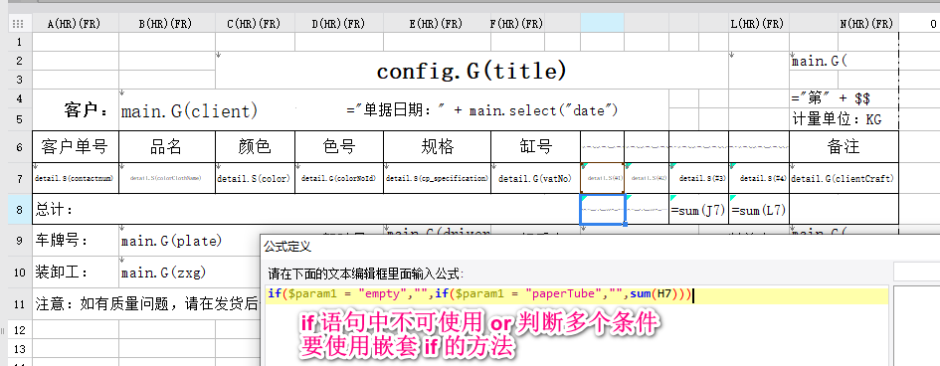
Task: Click the detail.G(vatNo) cell
Action: point(535,178)
